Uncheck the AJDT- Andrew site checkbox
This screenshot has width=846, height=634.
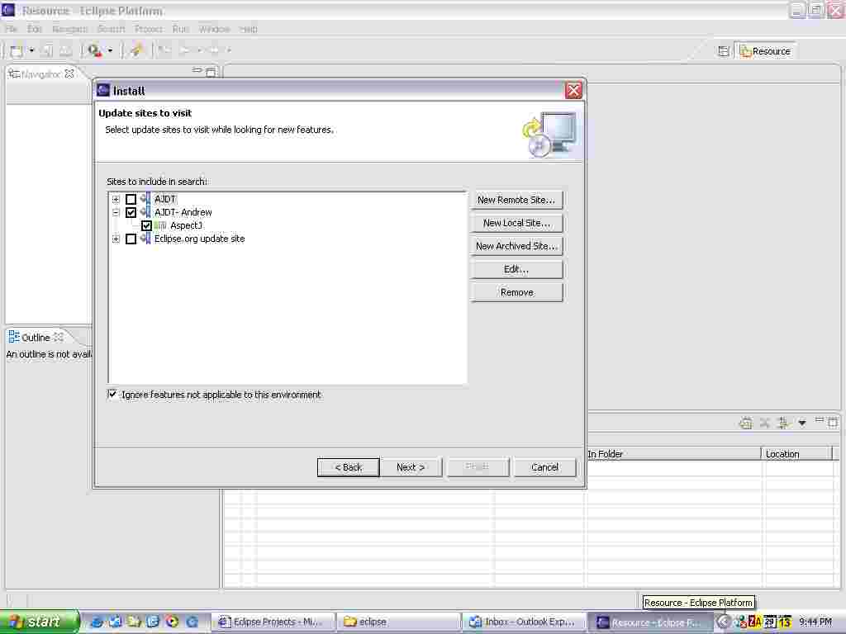[131, 212]
